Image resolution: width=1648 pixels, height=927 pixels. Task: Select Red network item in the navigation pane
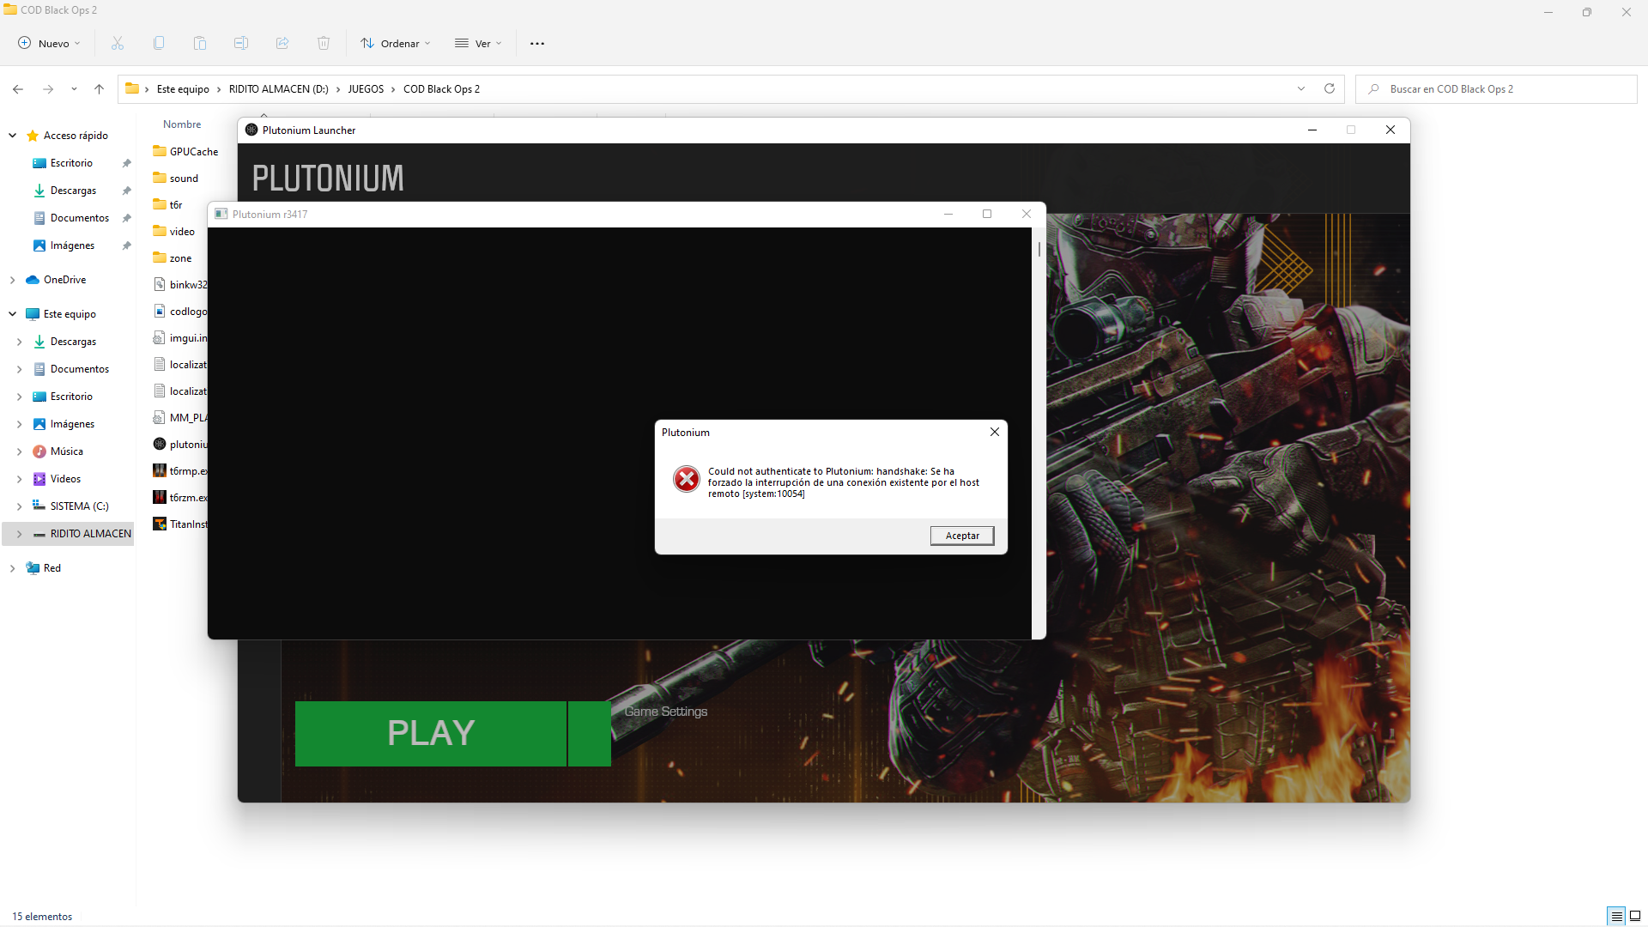pos(51,568)
